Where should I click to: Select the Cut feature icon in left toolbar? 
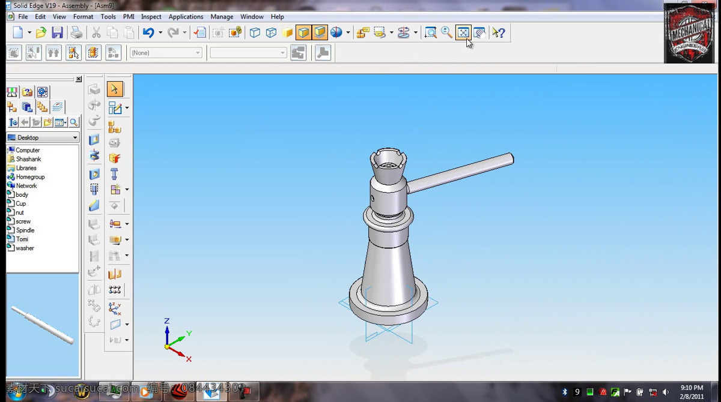tap(94, 140)
